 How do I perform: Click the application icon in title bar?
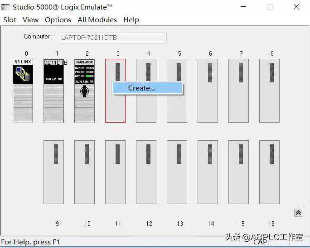[x=6, y=7]
